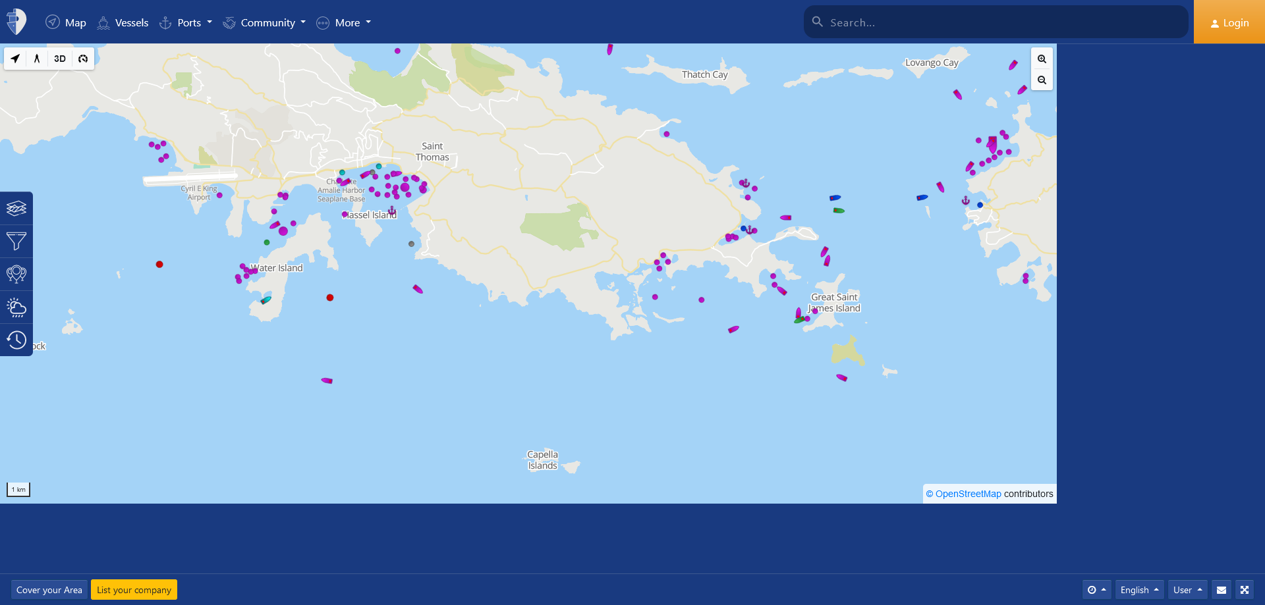
Task: Open the User dropdown
Action: [x=1188, y=590]
